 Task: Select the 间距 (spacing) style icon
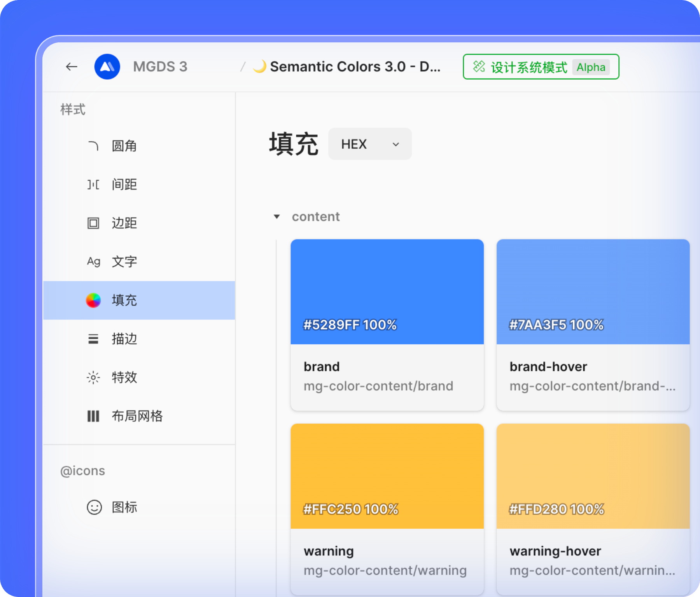[x=93, y=185]
